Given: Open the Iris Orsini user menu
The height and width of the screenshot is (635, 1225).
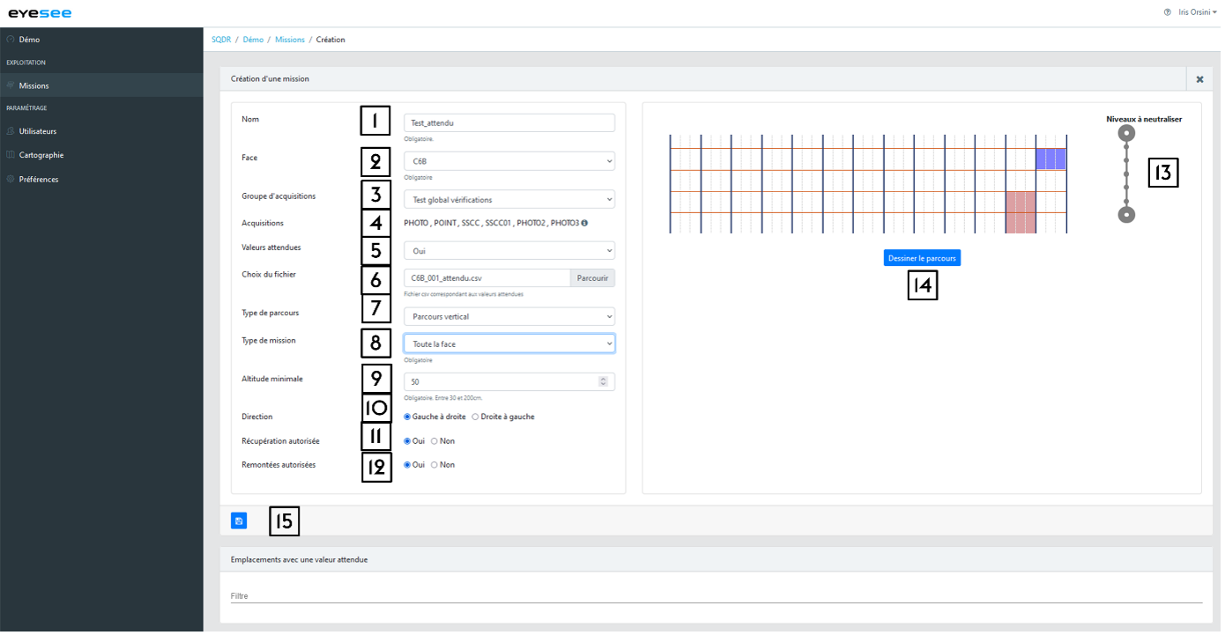Looking at the screenshot, I should pyautogui.click(x=1198, y=12).
